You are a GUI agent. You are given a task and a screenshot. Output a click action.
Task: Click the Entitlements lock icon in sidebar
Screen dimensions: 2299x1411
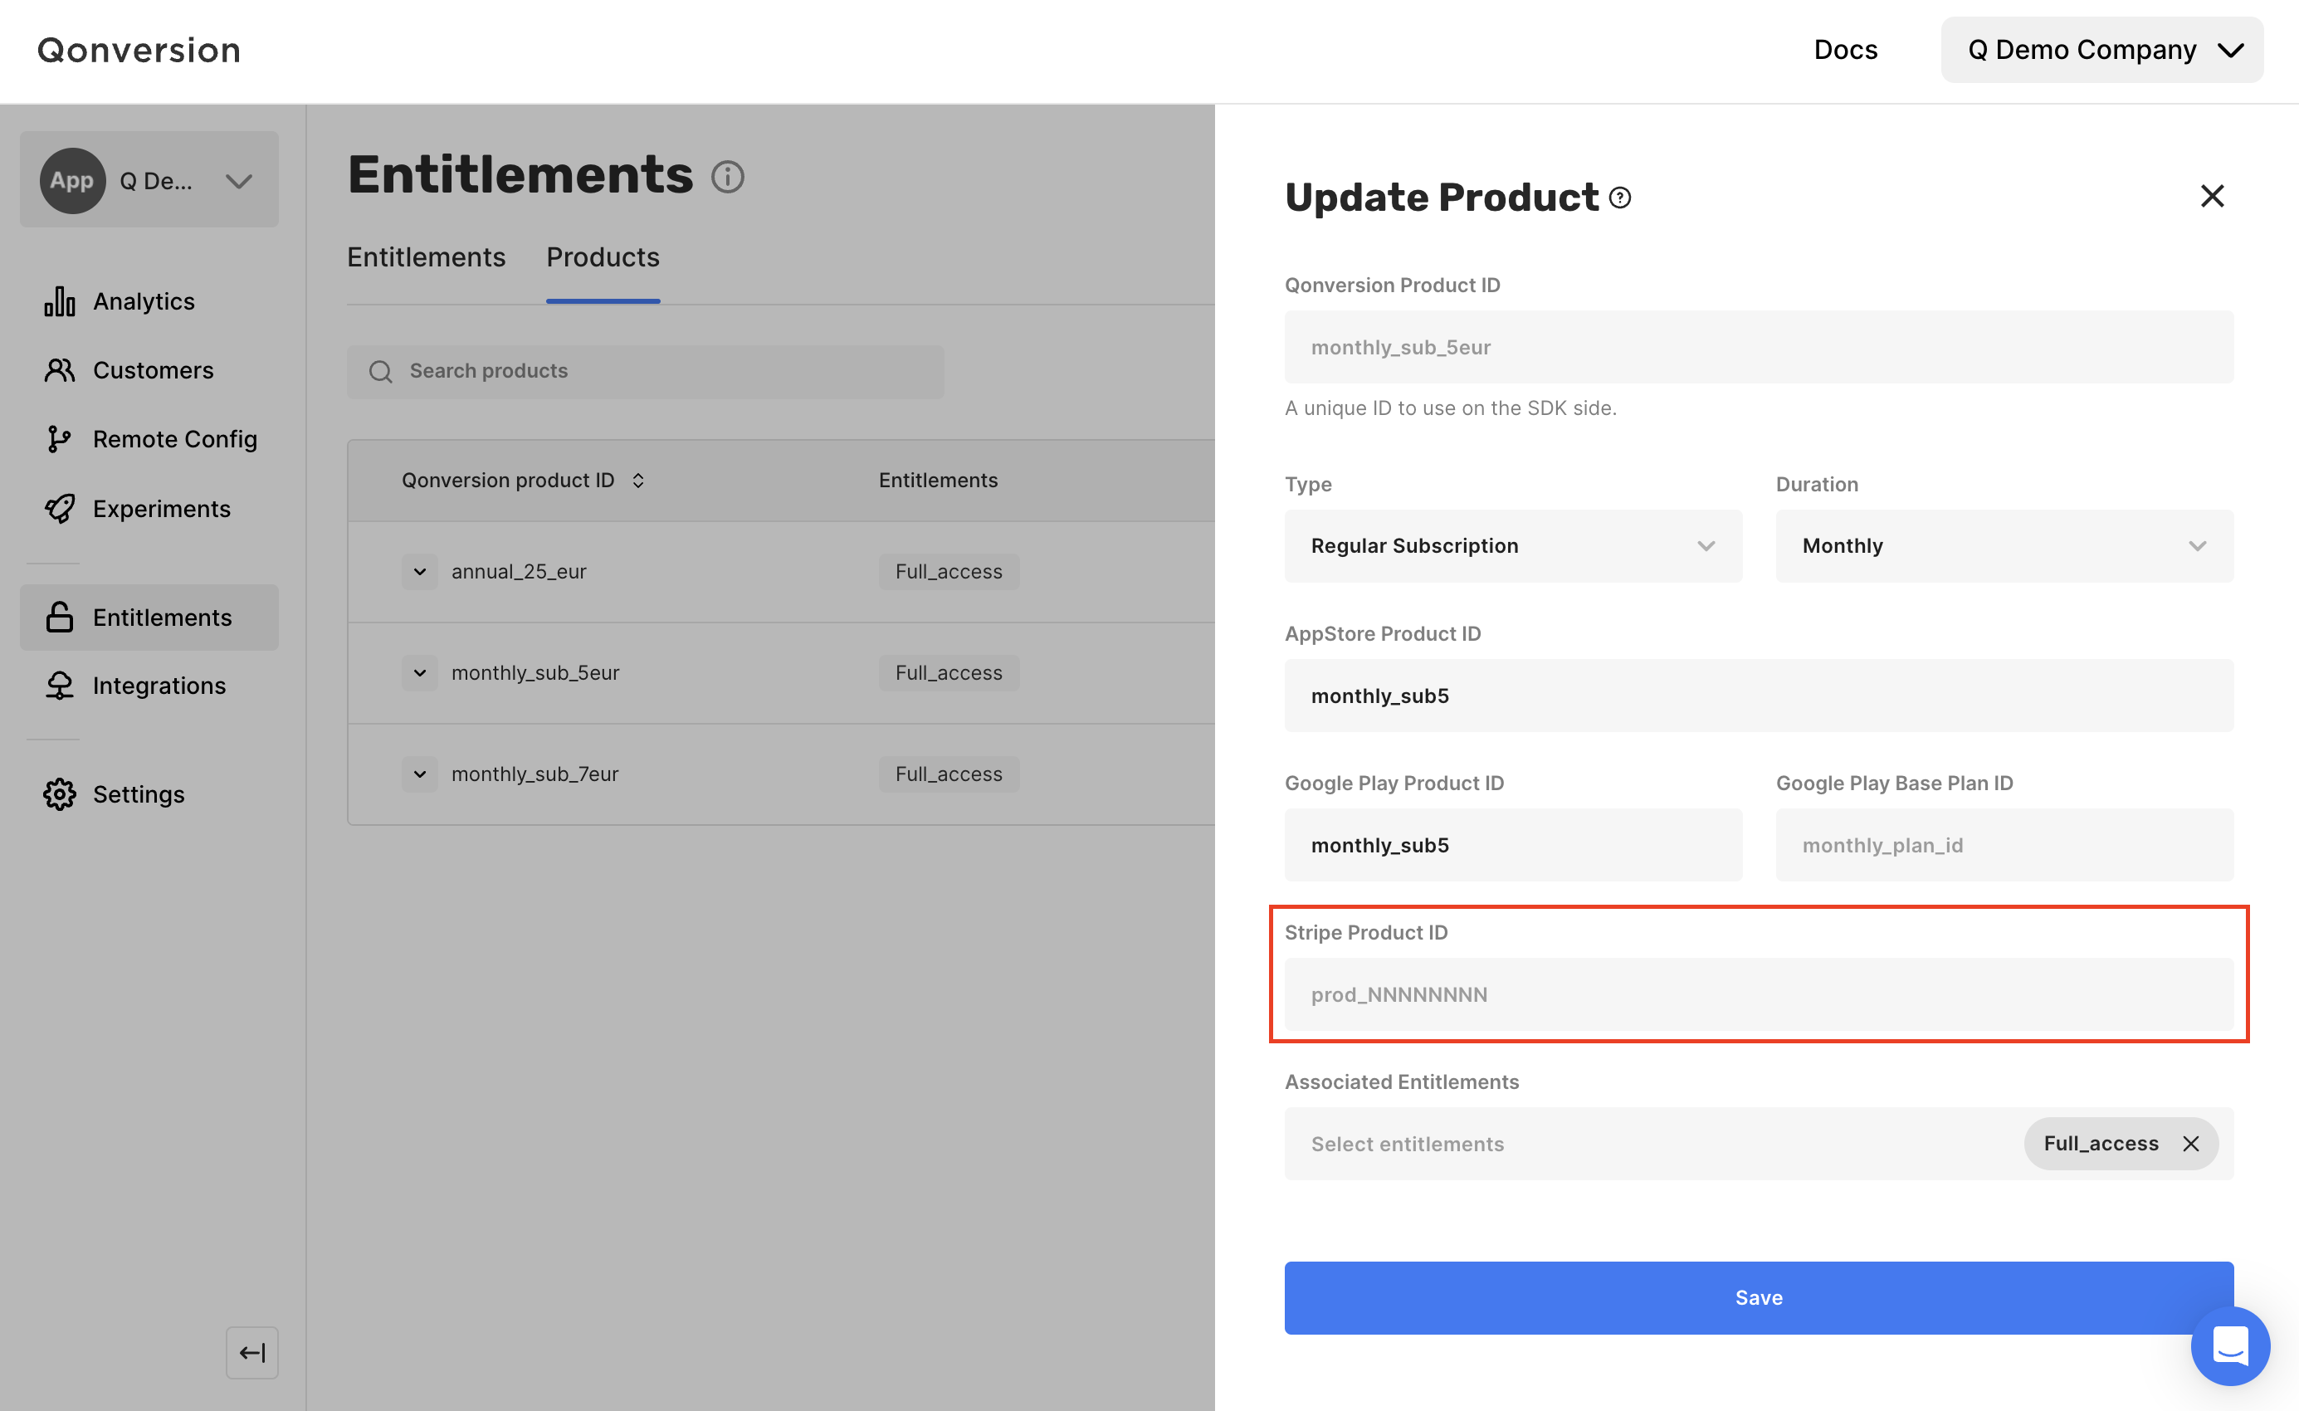(57, 616)
